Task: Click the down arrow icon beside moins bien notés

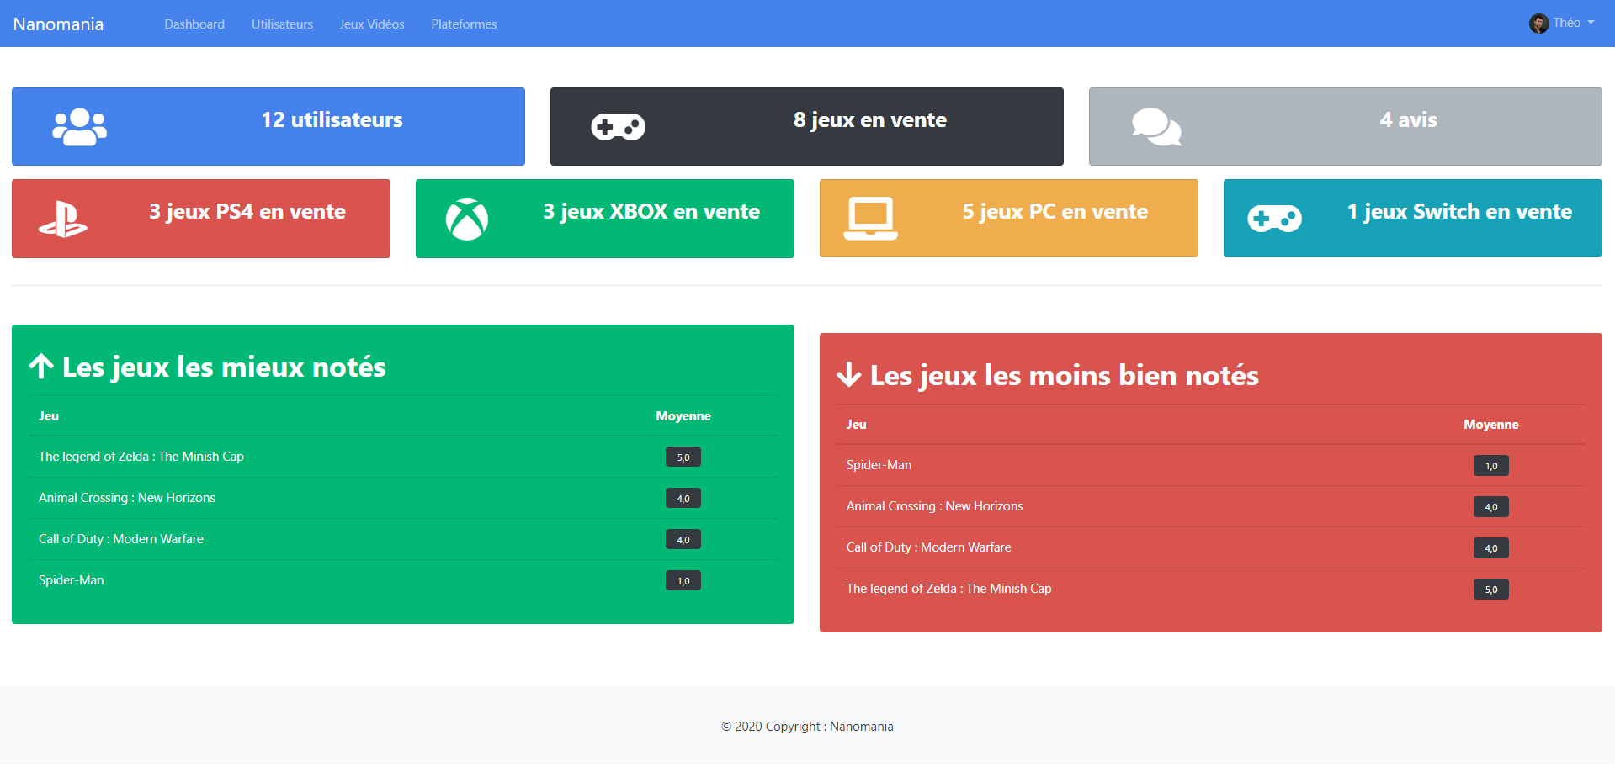Action: click(849, 375)
